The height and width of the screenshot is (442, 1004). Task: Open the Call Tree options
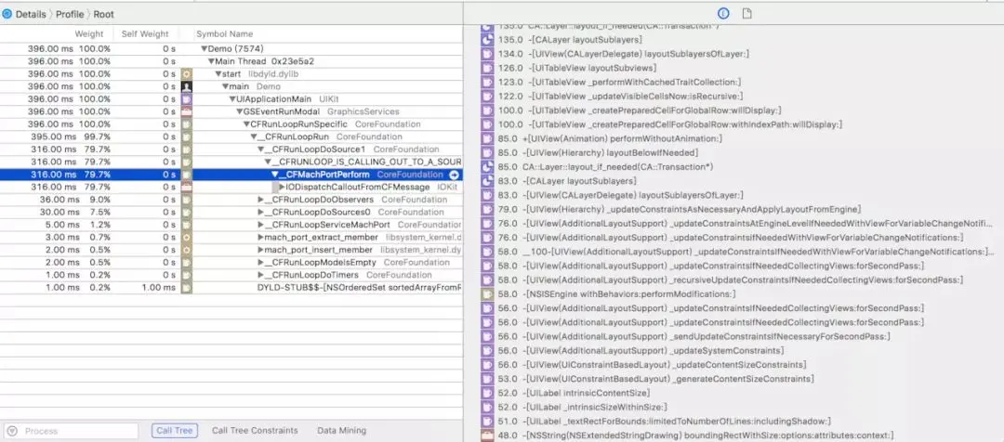[175, 431]
